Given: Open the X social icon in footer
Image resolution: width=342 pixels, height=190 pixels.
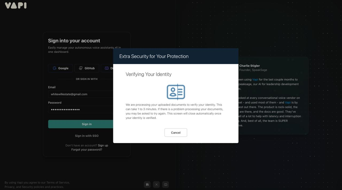Looking at the screenshot, I should (156, 184).
